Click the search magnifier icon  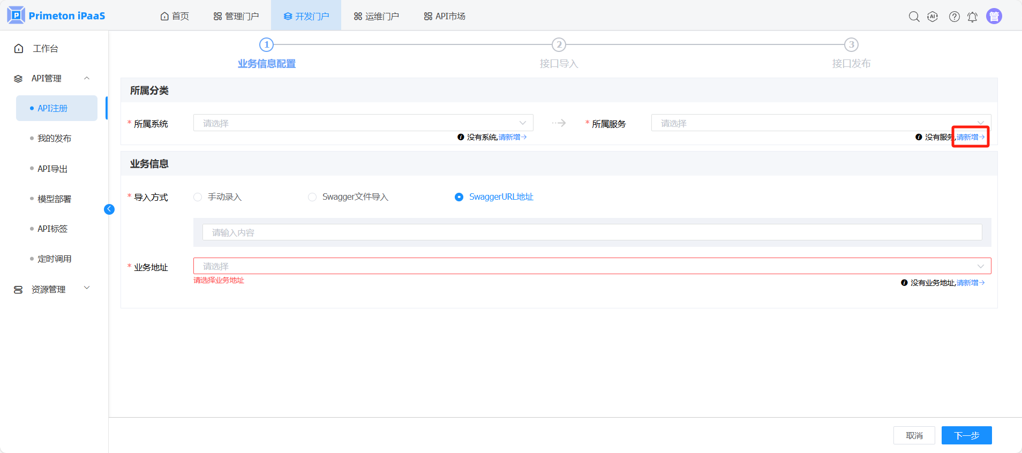[x=914, y=17]
